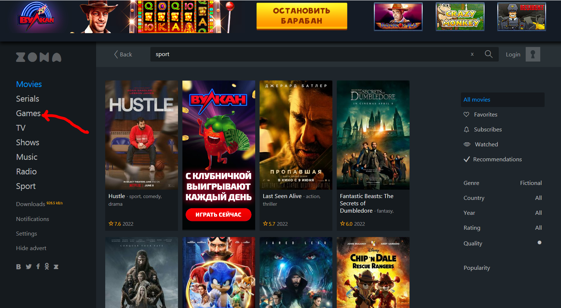Select All movies filter tab
Viewport: 561px width, 308px height.
coord(502,99)
